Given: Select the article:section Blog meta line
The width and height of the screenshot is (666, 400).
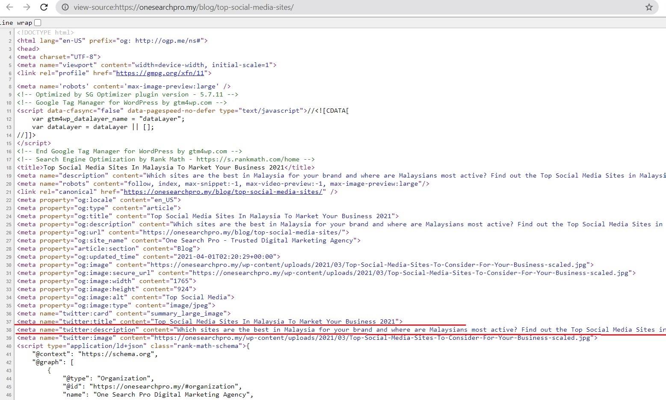Looking at the screenshot, I should [109, 248].
